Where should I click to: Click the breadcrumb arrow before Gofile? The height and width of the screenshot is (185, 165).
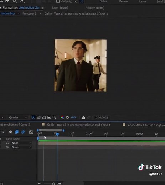click(41, 14)
